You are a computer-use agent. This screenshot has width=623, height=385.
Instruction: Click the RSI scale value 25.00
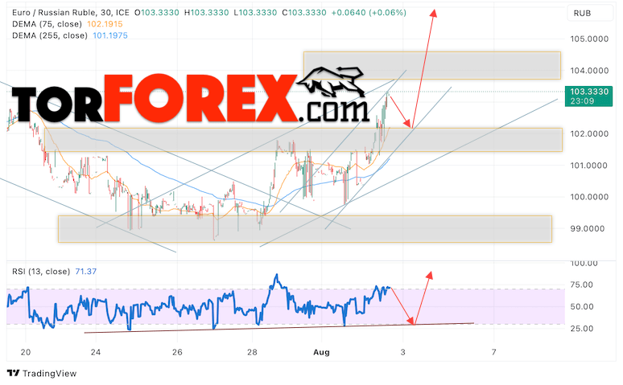pos(582,328)
